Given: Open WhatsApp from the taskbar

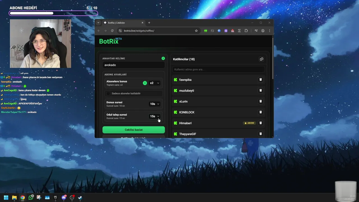Looking at the screenshot, I should 31,198.
